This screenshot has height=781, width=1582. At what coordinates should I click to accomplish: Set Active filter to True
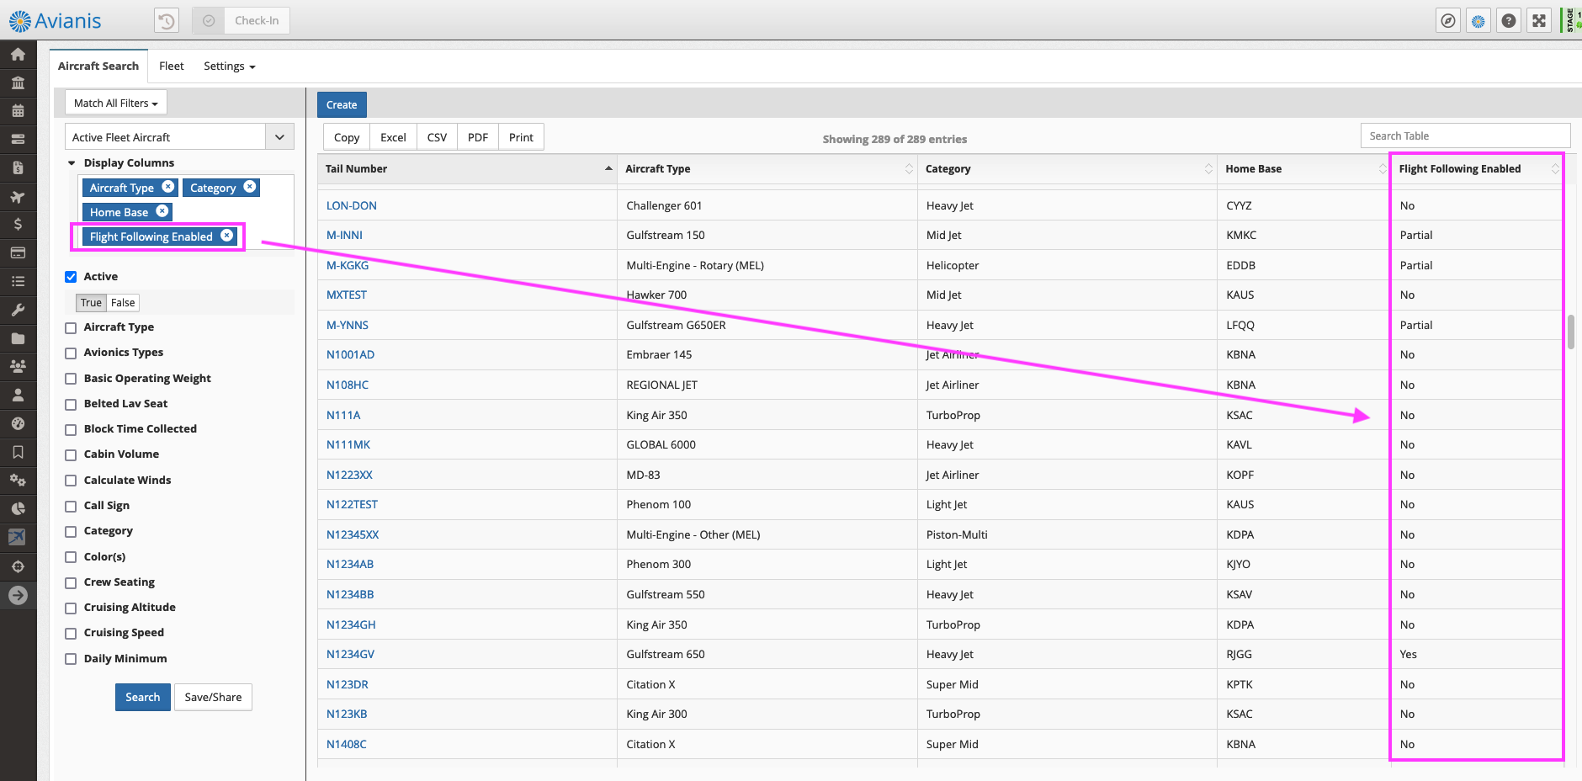click(91, 303)
